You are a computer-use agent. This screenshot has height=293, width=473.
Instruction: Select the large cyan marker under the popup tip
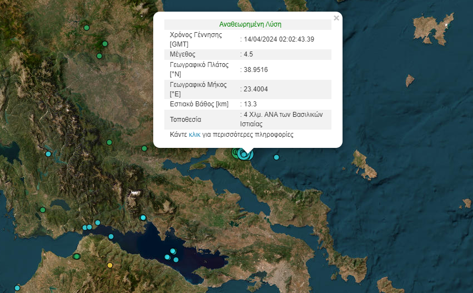click(x=246, y=154)
